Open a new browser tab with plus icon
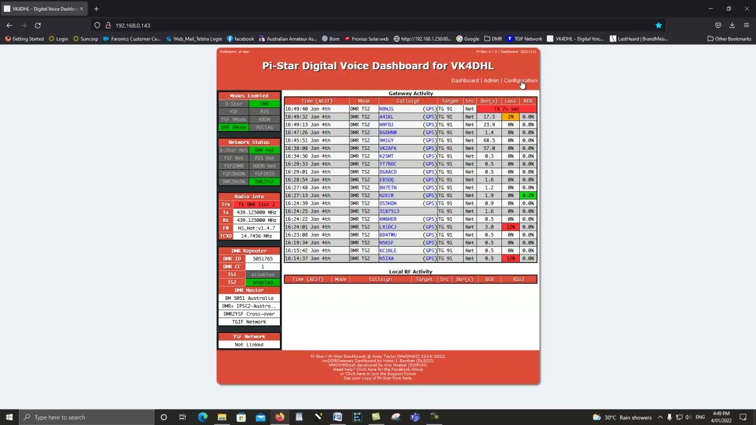756x425 pixels. coord(96,9)
